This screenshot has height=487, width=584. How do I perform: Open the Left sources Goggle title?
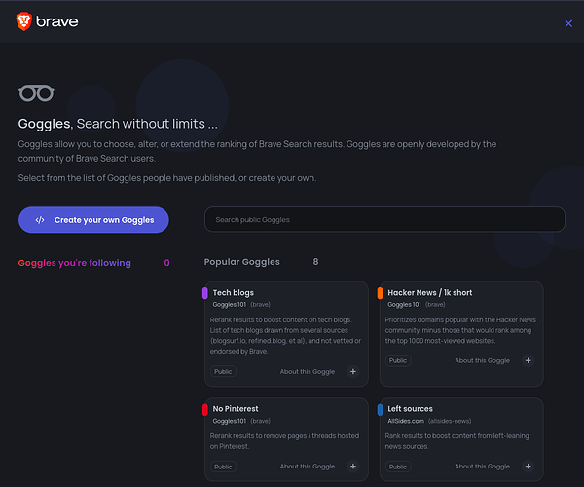click(410, 409)
